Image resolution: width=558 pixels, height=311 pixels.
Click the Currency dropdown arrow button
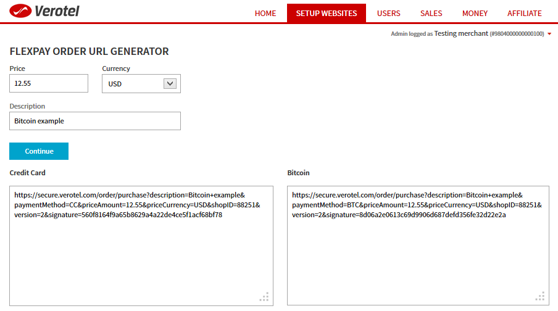pyautogui.click(x=170, y=84)
